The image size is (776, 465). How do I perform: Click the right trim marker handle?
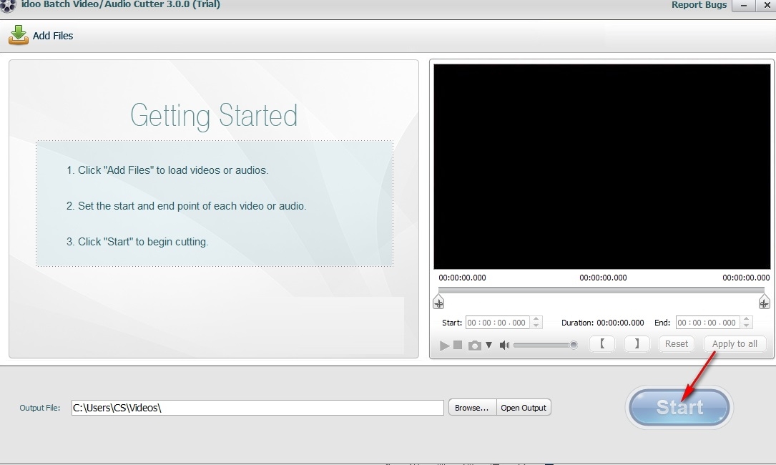tap(764, 302)
